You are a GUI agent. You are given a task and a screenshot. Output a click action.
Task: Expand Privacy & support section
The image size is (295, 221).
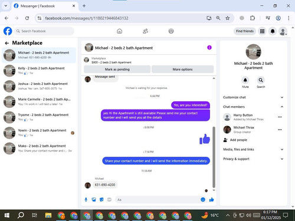(x=253, y=159)
